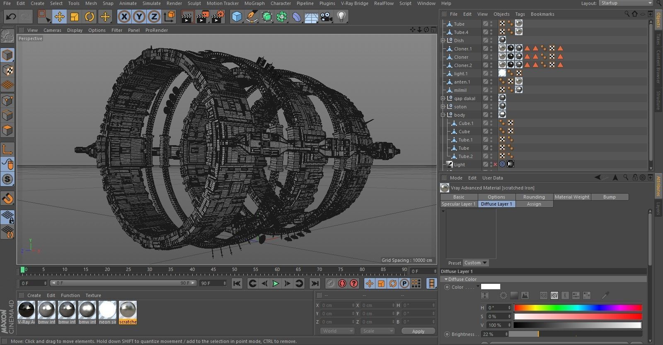This screenshot has width=663, height=345.
Task: Toggle the Z axis lock
Action: click(x=154, y=17)
